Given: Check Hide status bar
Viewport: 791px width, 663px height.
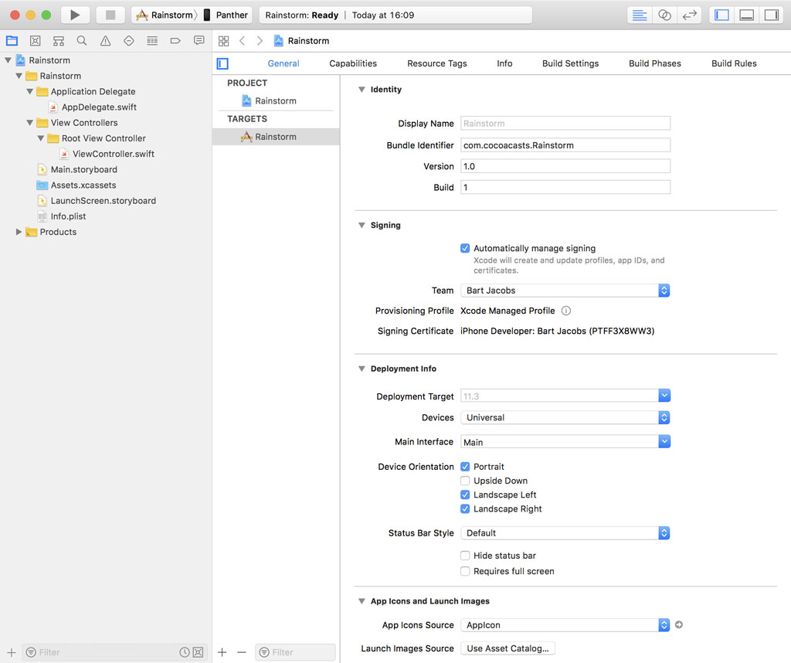Looking at the screenshot, I should pos(465,556).
